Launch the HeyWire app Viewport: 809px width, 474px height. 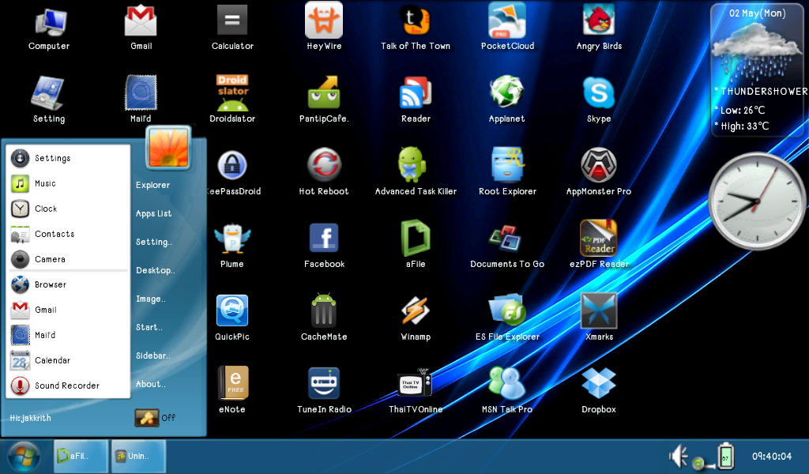324,21
